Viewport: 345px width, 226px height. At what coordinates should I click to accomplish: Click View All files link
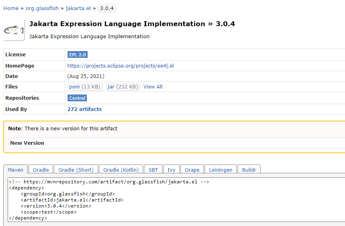153,87
